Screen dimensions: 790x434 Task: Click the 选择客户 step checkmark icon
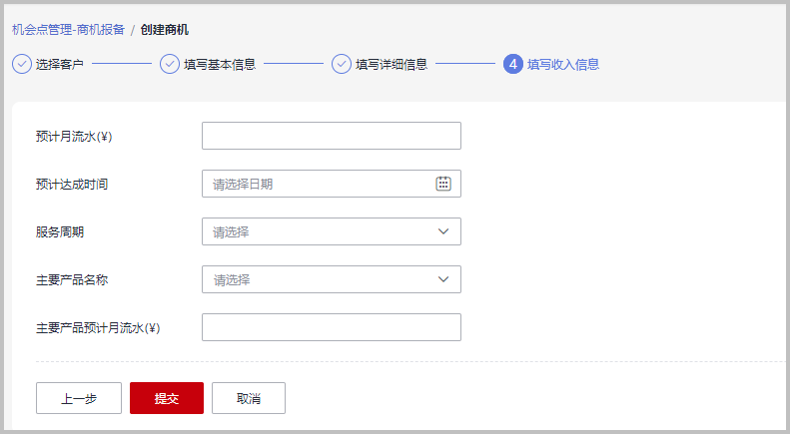coord(22,65)
